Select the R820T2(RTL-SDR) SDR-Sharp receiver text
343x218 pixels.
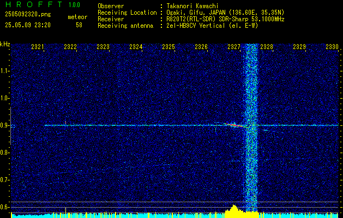[x=225, y=19]
